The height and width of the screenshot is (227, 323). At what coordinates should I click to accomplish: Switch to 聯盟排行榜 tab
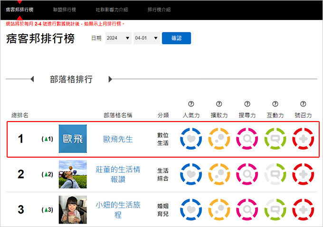pyautogui.click(x=65, y=9)
